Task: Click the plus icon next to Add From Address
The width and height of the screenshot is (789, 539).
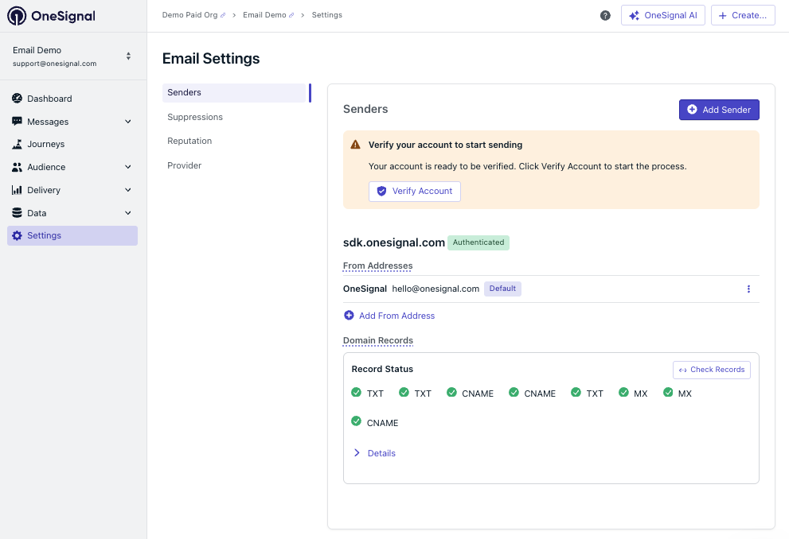Action: tap(349, 316)
